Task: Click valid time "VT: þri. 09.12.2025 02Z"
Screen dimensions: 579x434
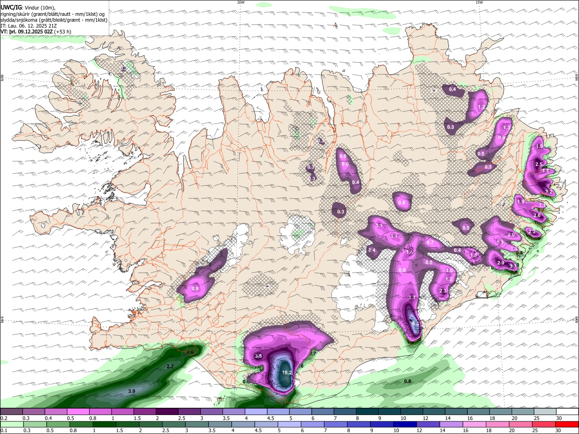Action: (26, 32)
